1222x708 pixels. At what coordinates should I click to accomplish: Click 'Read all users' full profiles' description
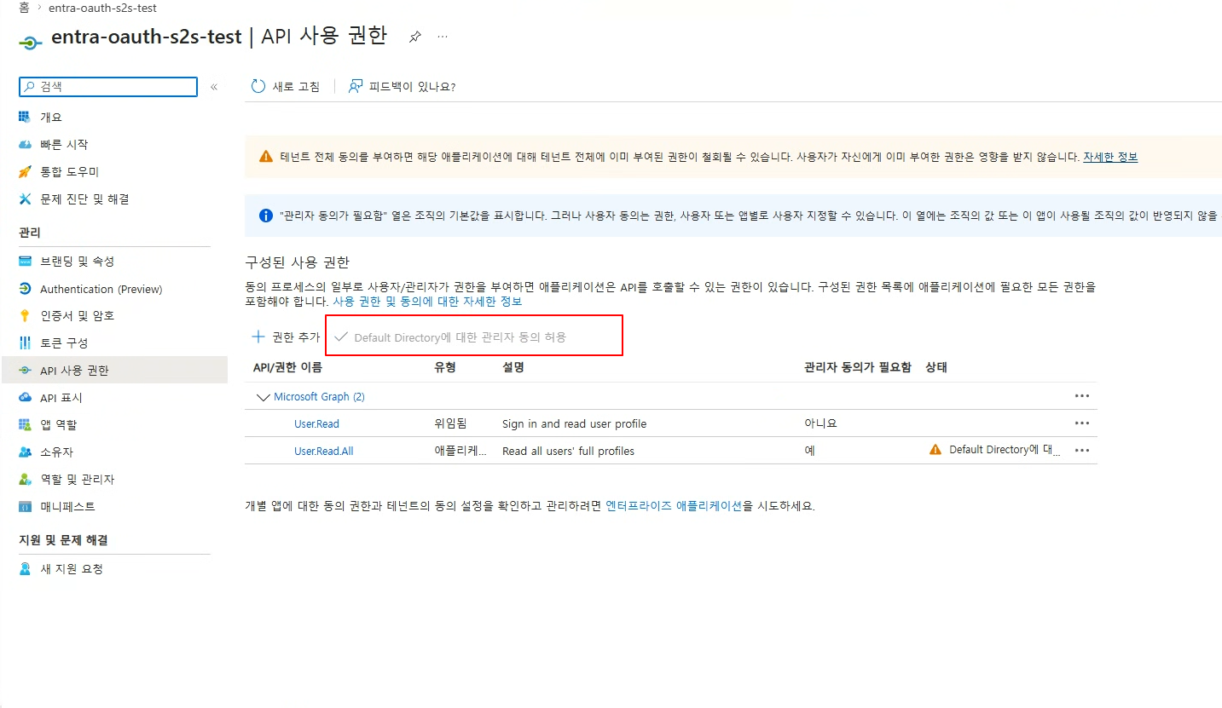coord(568,451)
